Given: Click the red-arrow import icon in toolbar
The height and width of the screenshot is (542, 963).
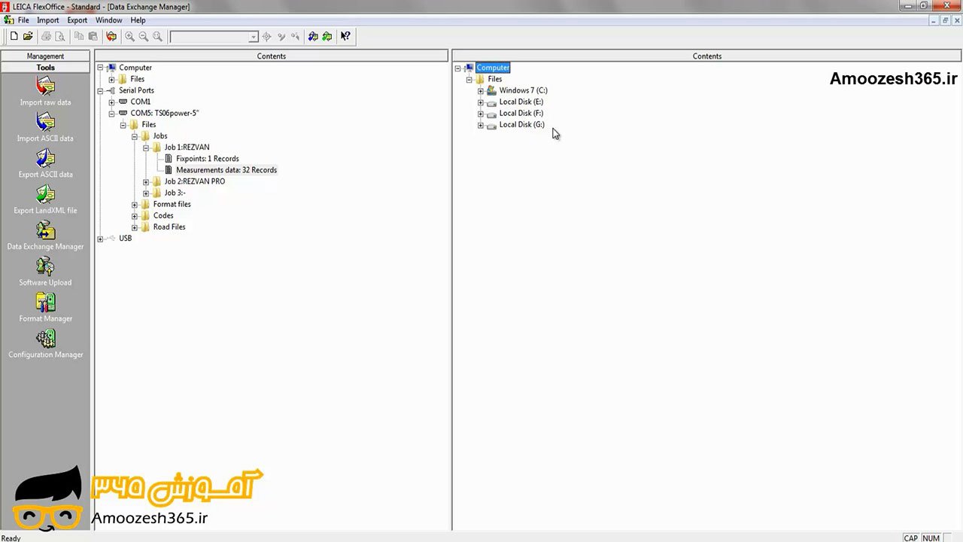Looking at the screenshot, I should pyautogui.click(x=111, y=36).
